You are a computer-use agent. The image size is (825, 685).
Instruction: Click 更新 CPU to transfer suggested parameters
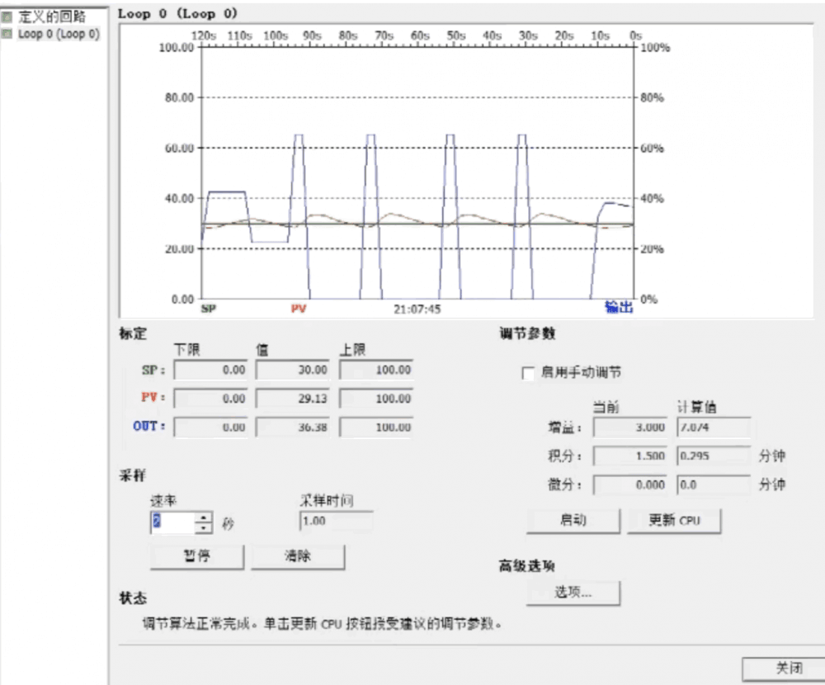coord(673,521)
